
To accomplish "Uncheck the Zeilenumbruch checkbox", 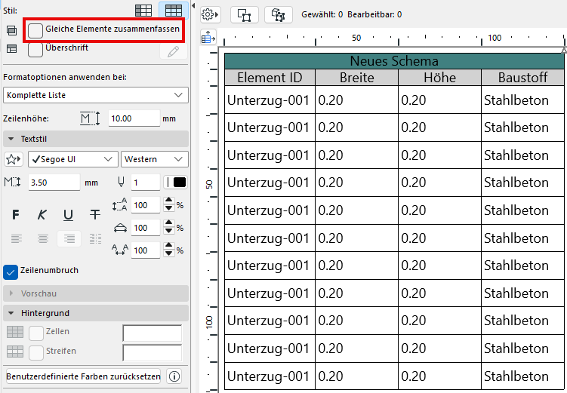I will click(x=11, y=271).
